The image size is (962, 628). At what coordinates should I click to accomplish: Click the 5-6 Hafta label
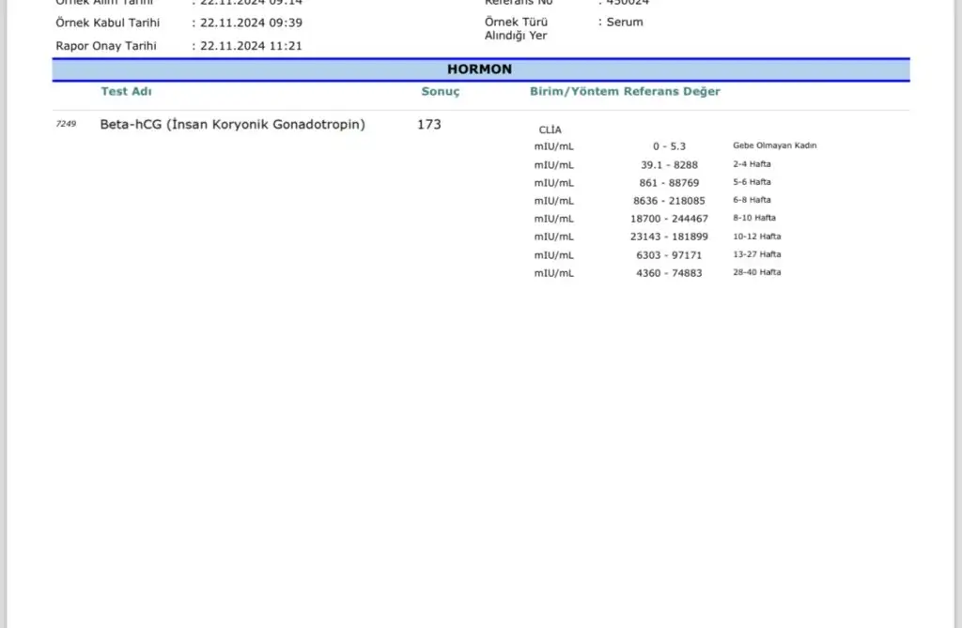752,182
